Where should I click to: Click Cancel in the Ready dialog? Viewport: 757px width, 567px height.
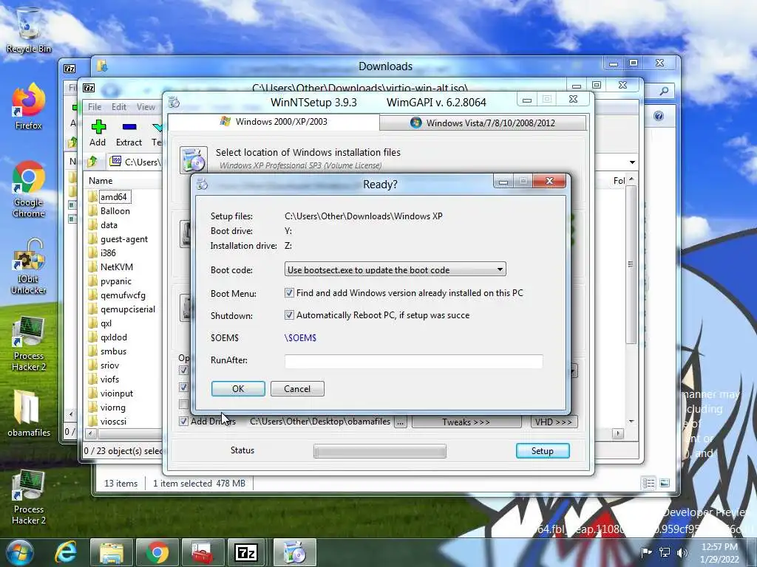tap(297, 388)
